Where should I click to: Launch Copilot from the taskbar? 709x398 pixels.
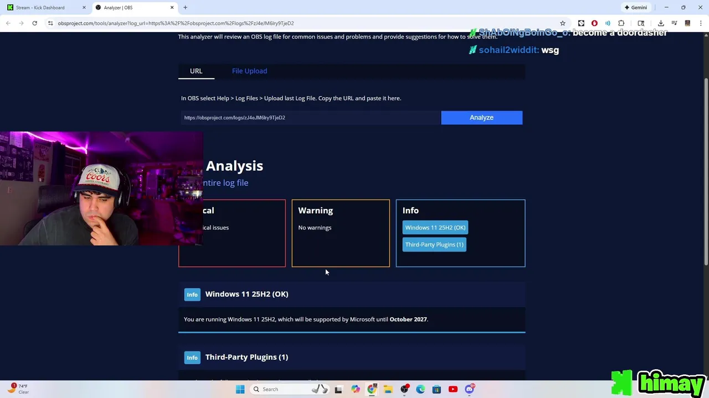click(x=355, y=389)
